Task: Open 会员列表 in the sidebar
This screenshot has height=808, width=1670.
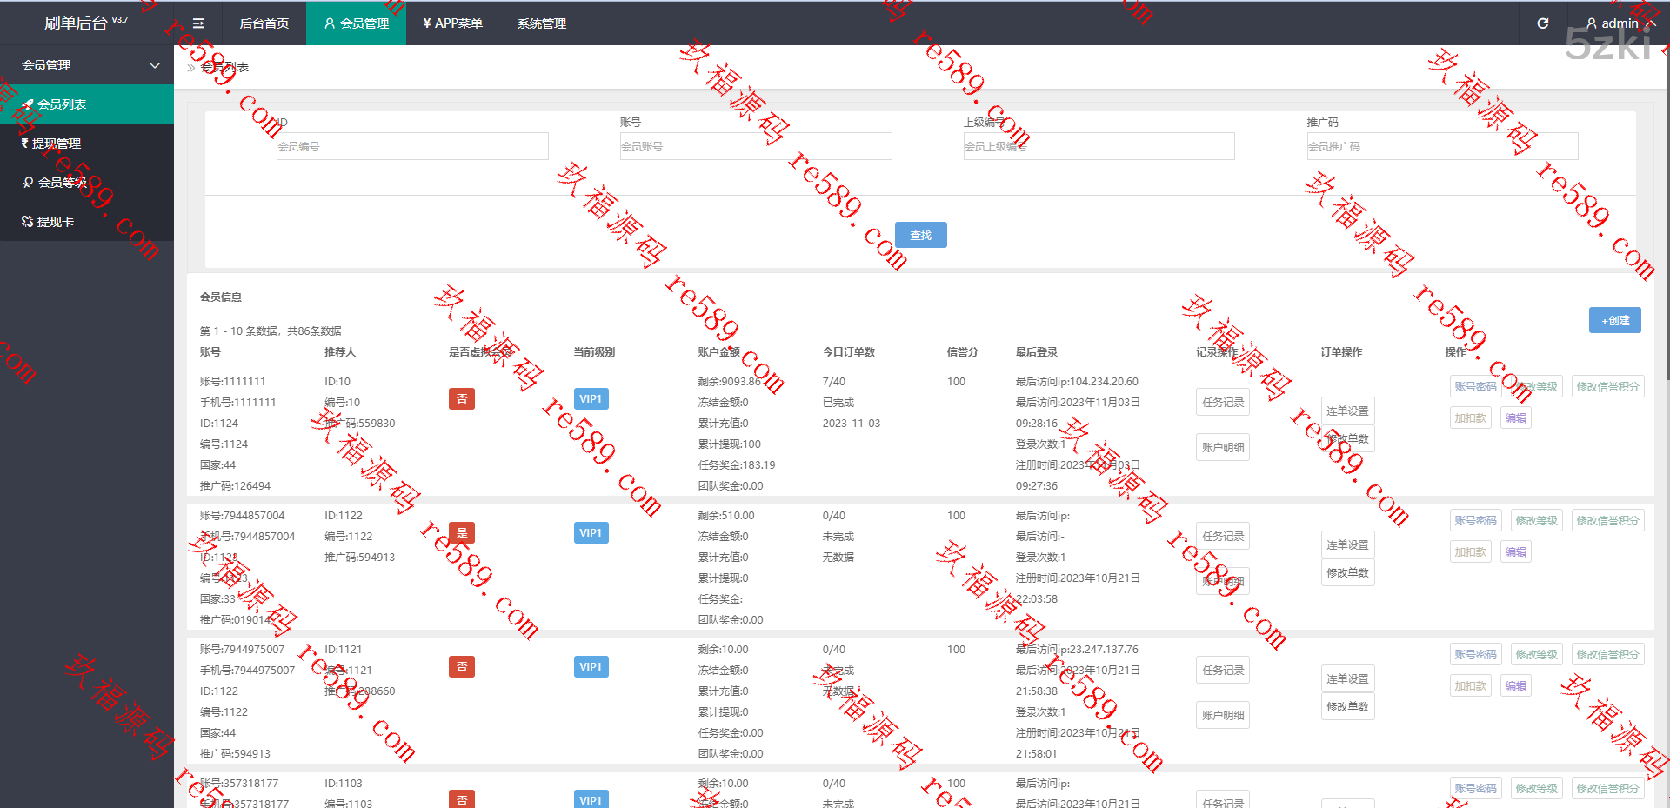Action: tap(61, 104)
